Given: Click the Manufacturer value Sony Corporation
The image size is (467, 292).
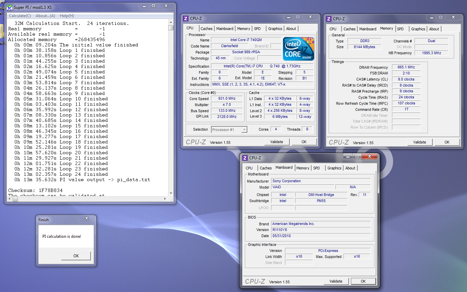Looking at the screenshot, I should (x=321, y=181).
